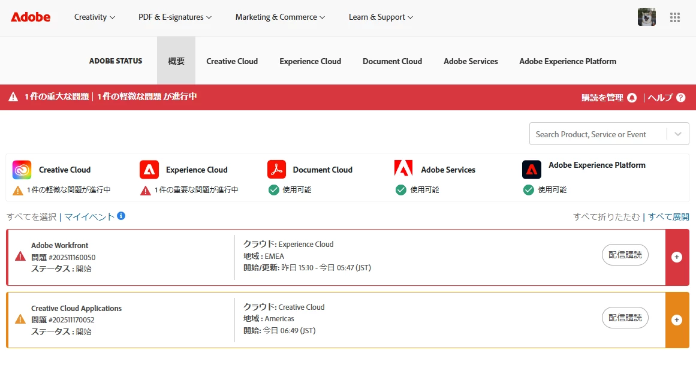This screenshot has width=696, height=365.
Task: Click Adobe Services green available checkmark
Action: click(x=401, y=190)
